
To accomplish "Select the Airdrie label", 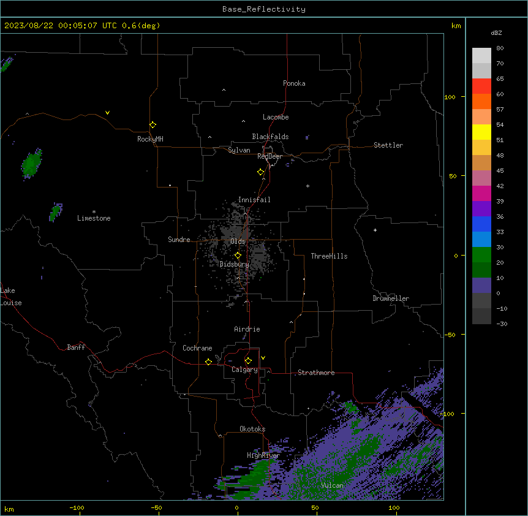I will coord(247,329).
